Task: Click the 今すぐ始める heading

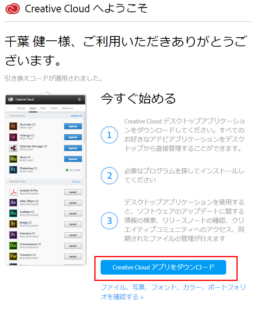Action: pos(138,99)
